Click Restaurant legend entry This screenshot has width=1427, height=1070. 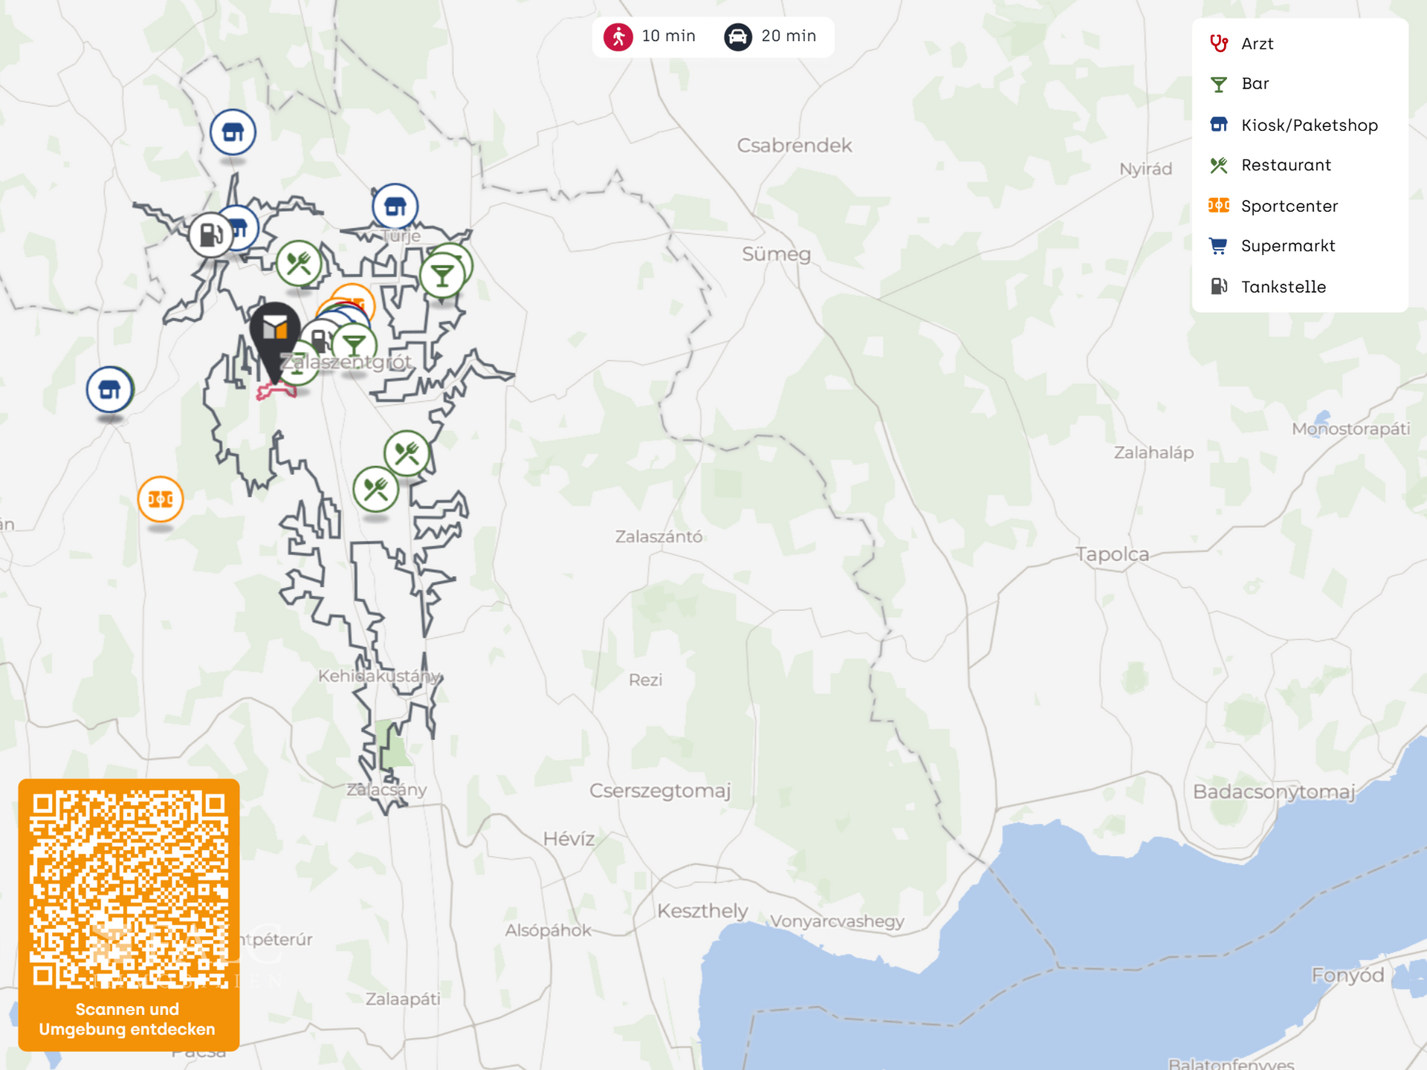1285,165
